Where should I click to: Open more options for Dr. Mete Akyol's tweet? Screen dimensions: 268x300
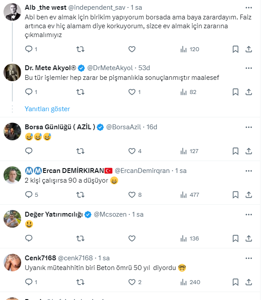(x=249, y=68)
